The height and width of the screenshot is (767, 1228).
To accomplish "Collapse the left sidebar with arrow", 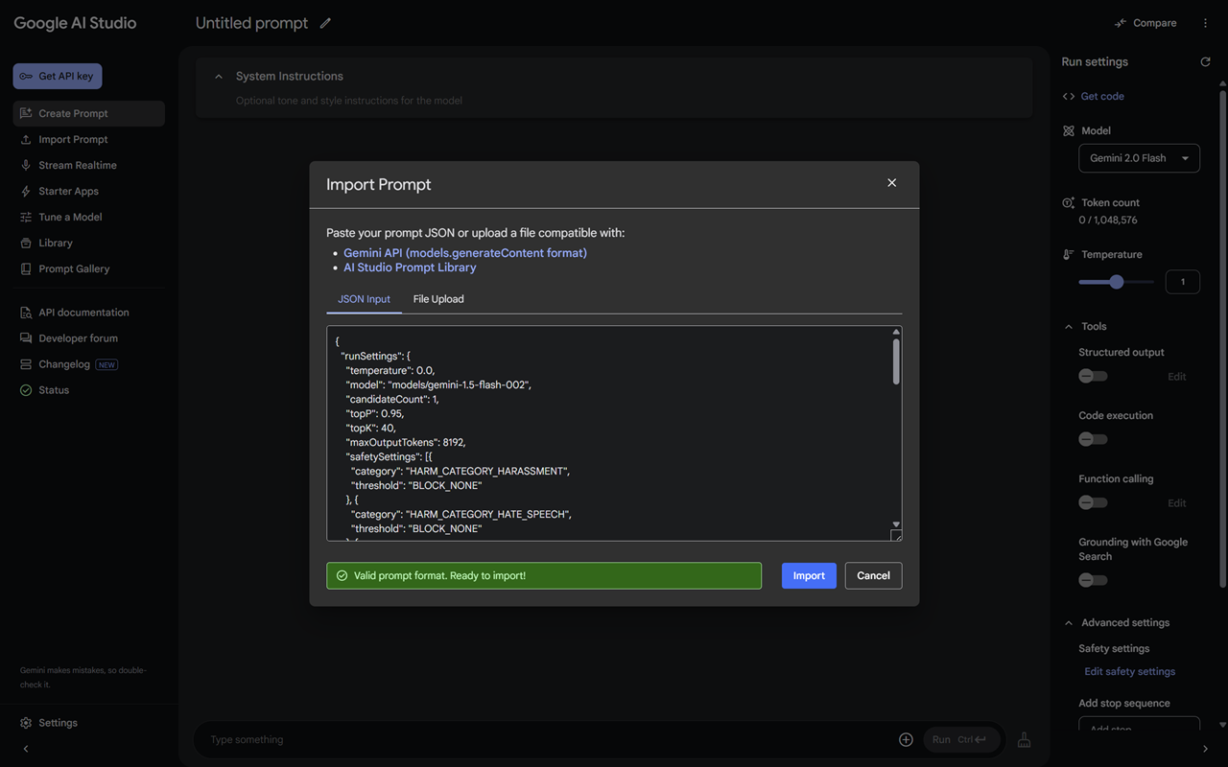I will [26, 749].
